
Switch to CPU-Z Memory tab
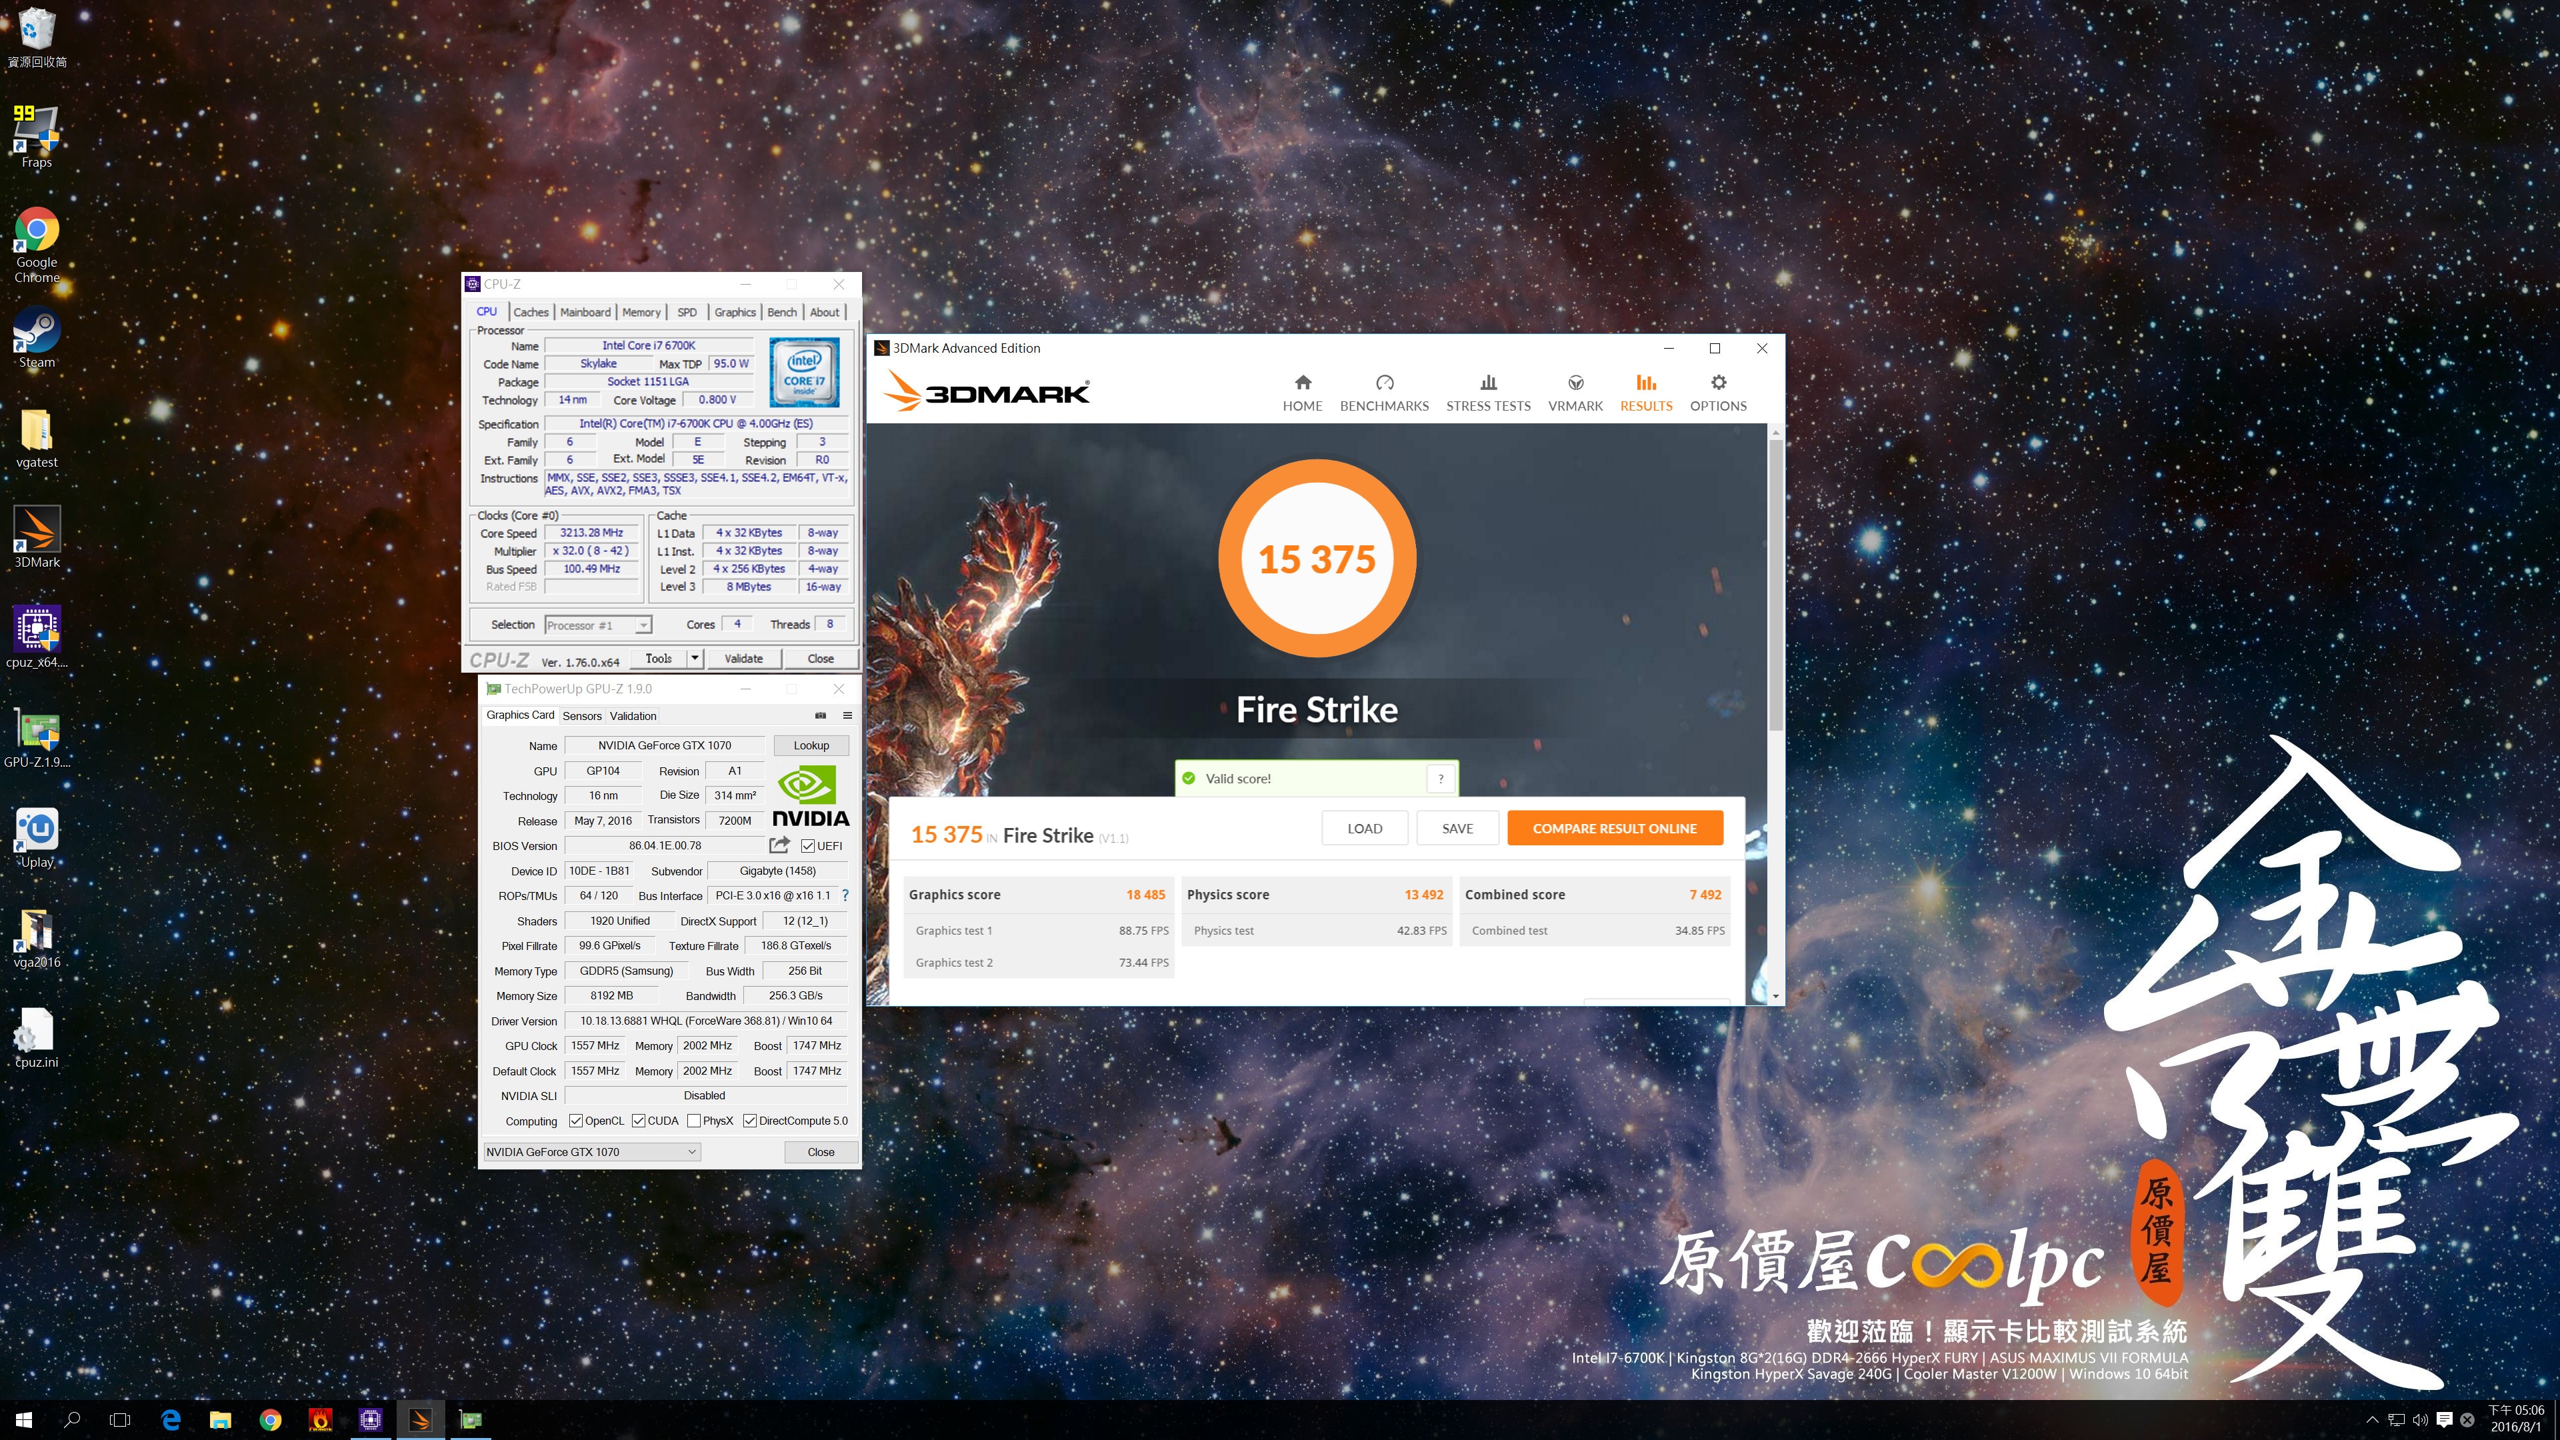641,312
